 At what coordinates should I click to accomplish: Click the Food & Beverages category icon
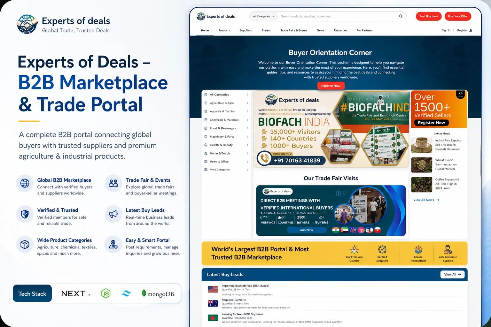[206, 128]
